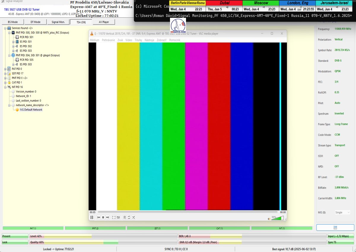This screenshot has width=356, height=252.
Task: Open the VLC Nástroje menu
Action: (x=149, y=40)
